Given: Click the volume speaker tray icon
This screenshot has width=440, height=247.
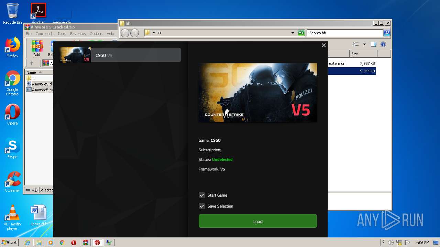Looking at the screenshot, I should click(391, 243).
